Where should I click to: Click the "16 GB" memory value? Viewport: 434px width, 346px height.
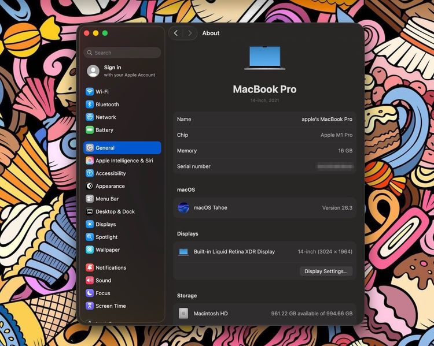point(345,151)
